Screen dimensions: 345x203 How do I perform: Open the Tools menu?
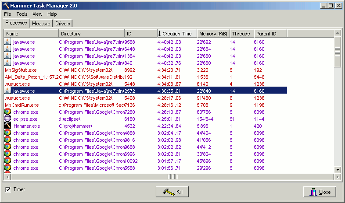[x=22, y=14]
